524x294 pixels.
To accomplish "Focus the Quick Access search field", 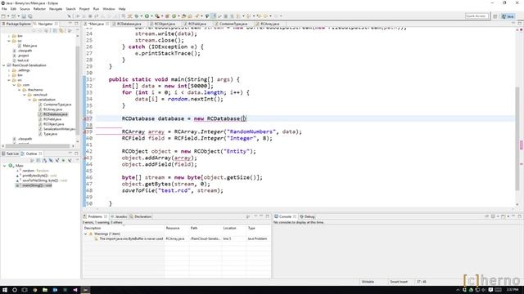I will point(477,16).
